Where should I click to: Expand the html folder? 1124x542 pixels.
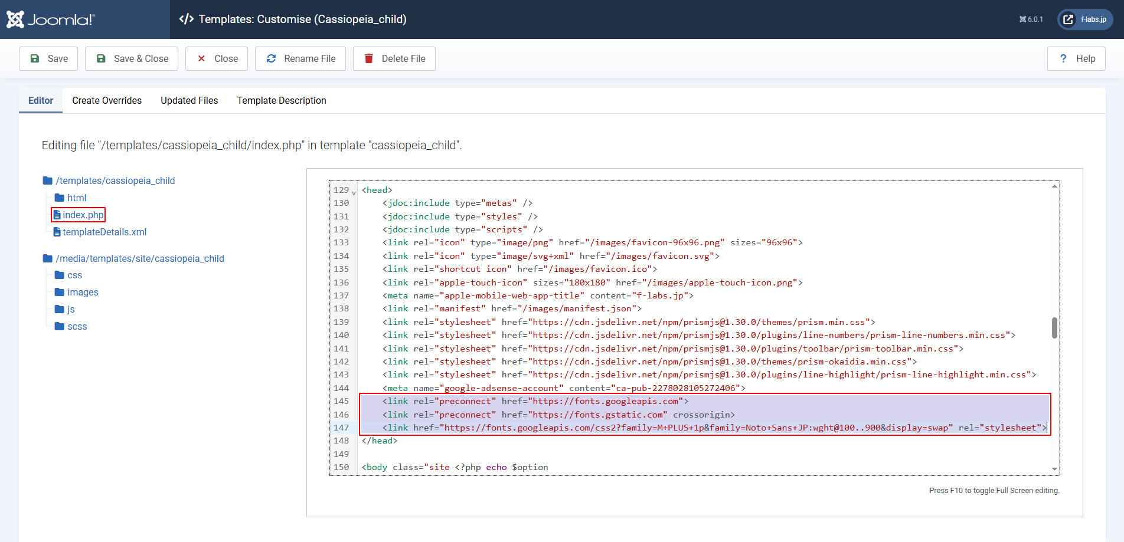coord(76,198)
